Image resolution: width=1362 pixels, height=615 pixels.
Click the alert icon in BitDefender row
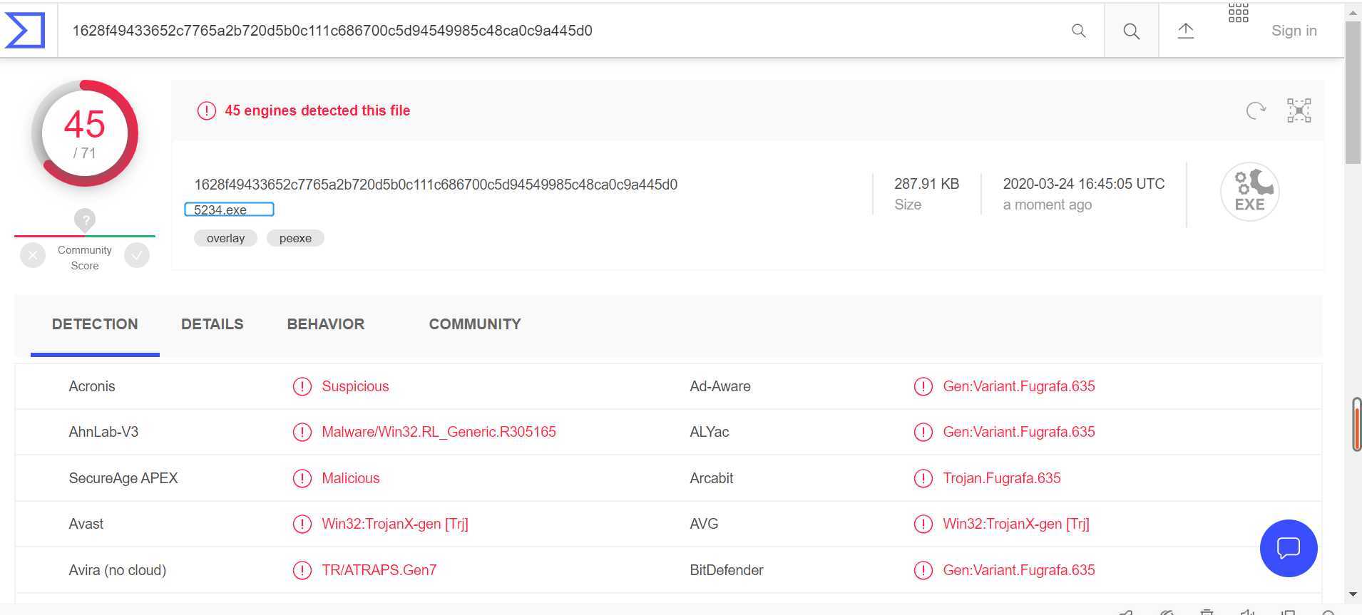click(923, 570)
